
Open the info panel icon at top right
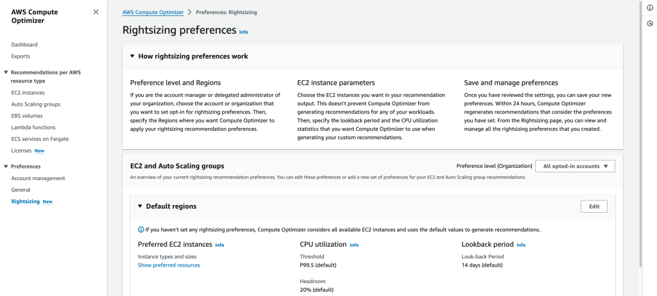coord(650,8)
